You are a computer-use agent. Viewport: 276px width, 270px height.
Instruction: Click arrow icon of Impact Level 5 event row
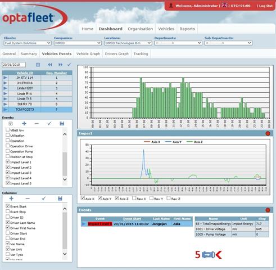[x=84, y=224]
